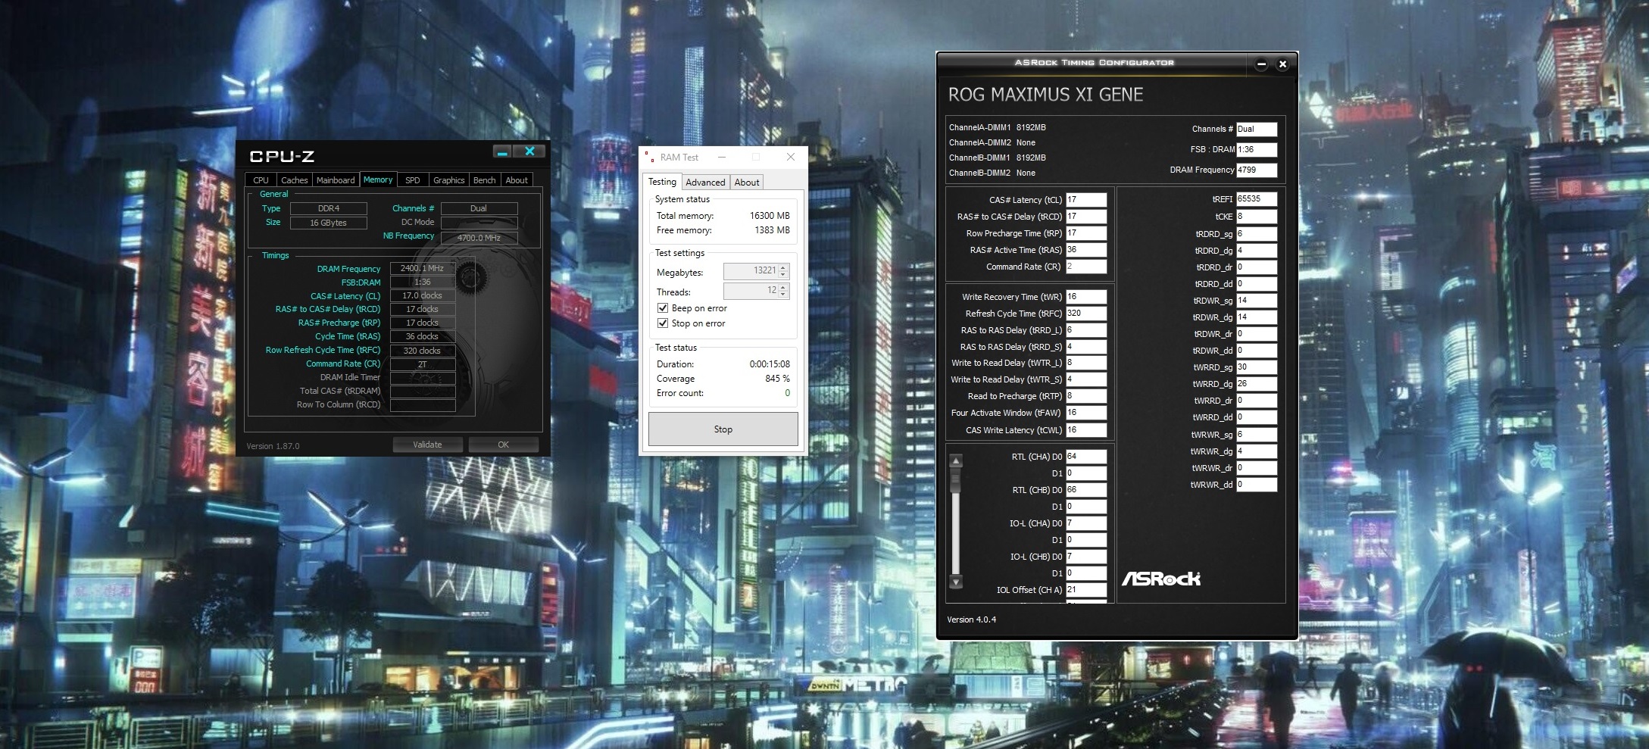Click the DRAM Frequency value in CPU-Z
The height and width of the screenshot is (749, 1649).
tap(422, 268)
